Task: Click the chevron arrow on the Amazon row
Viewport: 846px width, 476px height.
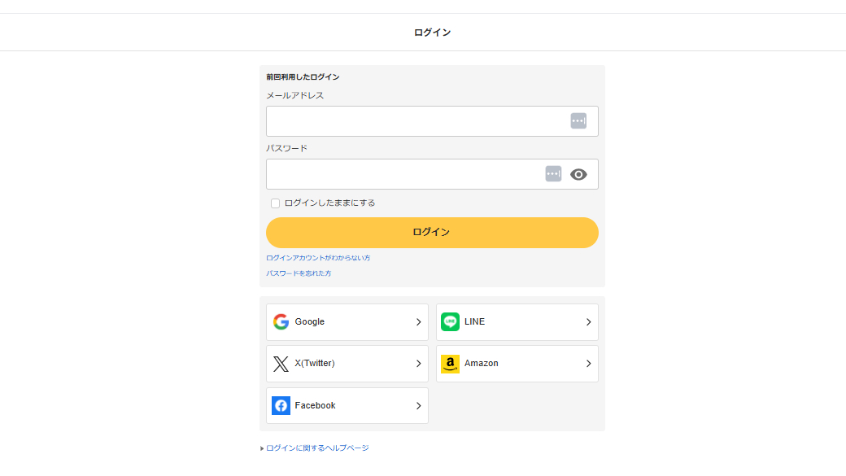Action: tap(589, 364)
